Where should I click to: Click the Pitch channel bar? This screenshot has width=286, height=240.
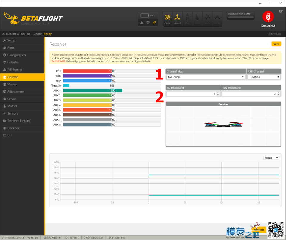pyautogui.click(x=112, y=76)
